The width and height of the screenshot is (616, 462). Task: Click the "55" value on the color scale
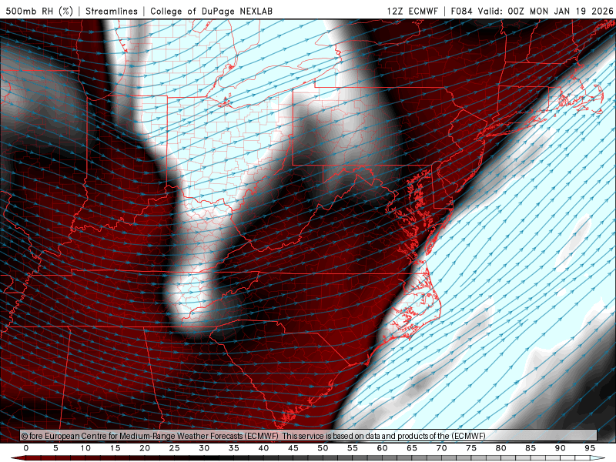[353, 448]
